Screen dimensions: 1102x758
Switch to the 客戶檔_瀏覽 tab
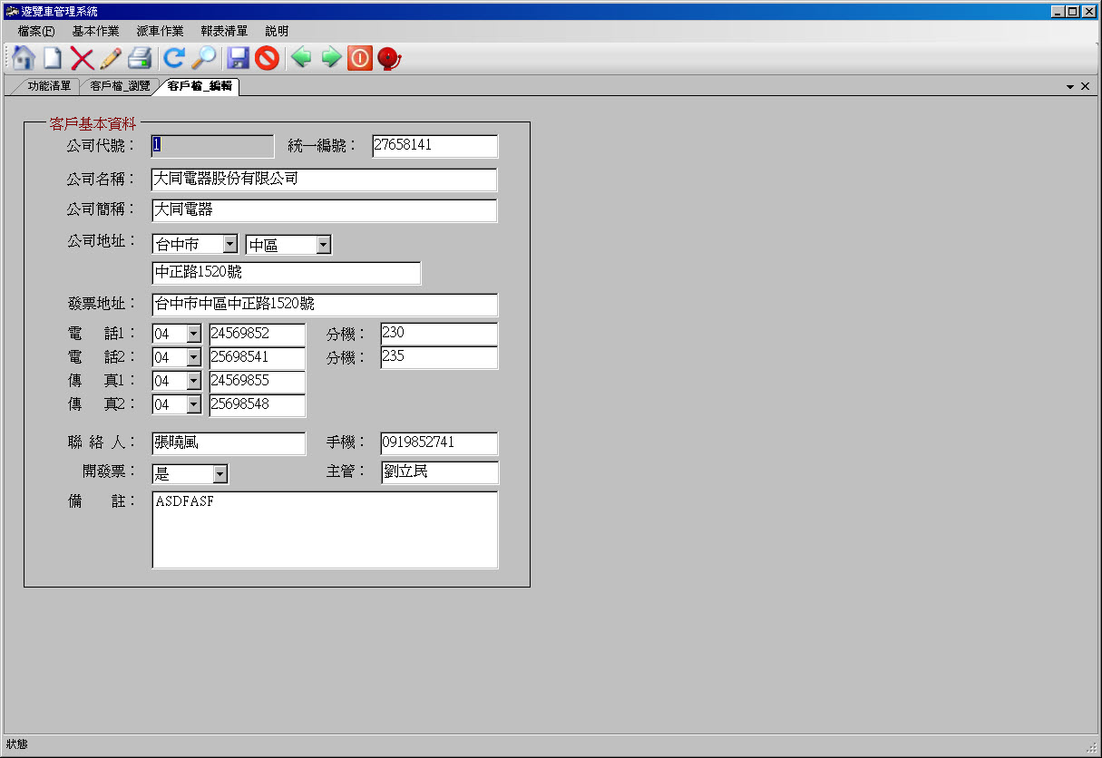pyautogui.click(x=120, y=87)
